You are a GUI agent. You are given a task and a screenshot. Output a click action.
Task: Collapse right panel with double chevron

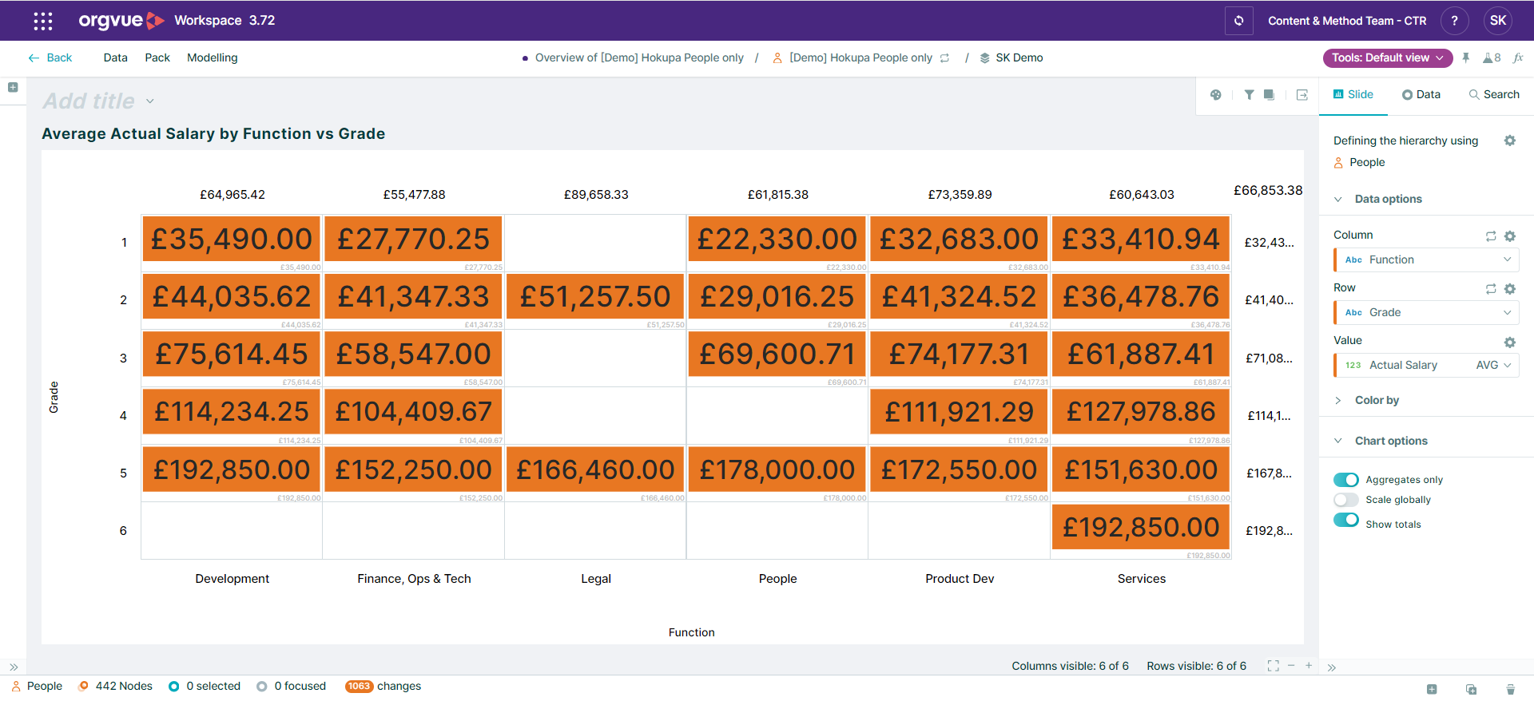coord(1332,667)
